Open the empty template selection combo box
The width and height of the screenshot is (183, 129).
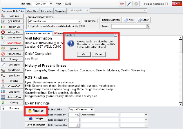[x=118, y=11]
